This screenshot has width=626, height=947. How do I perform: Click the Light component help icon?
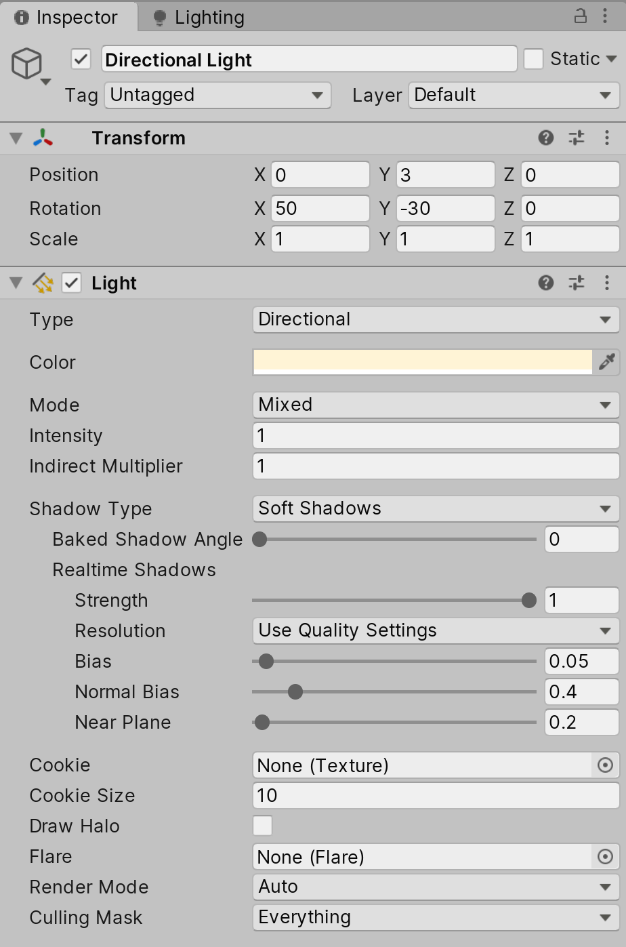(x=545, y=283)
